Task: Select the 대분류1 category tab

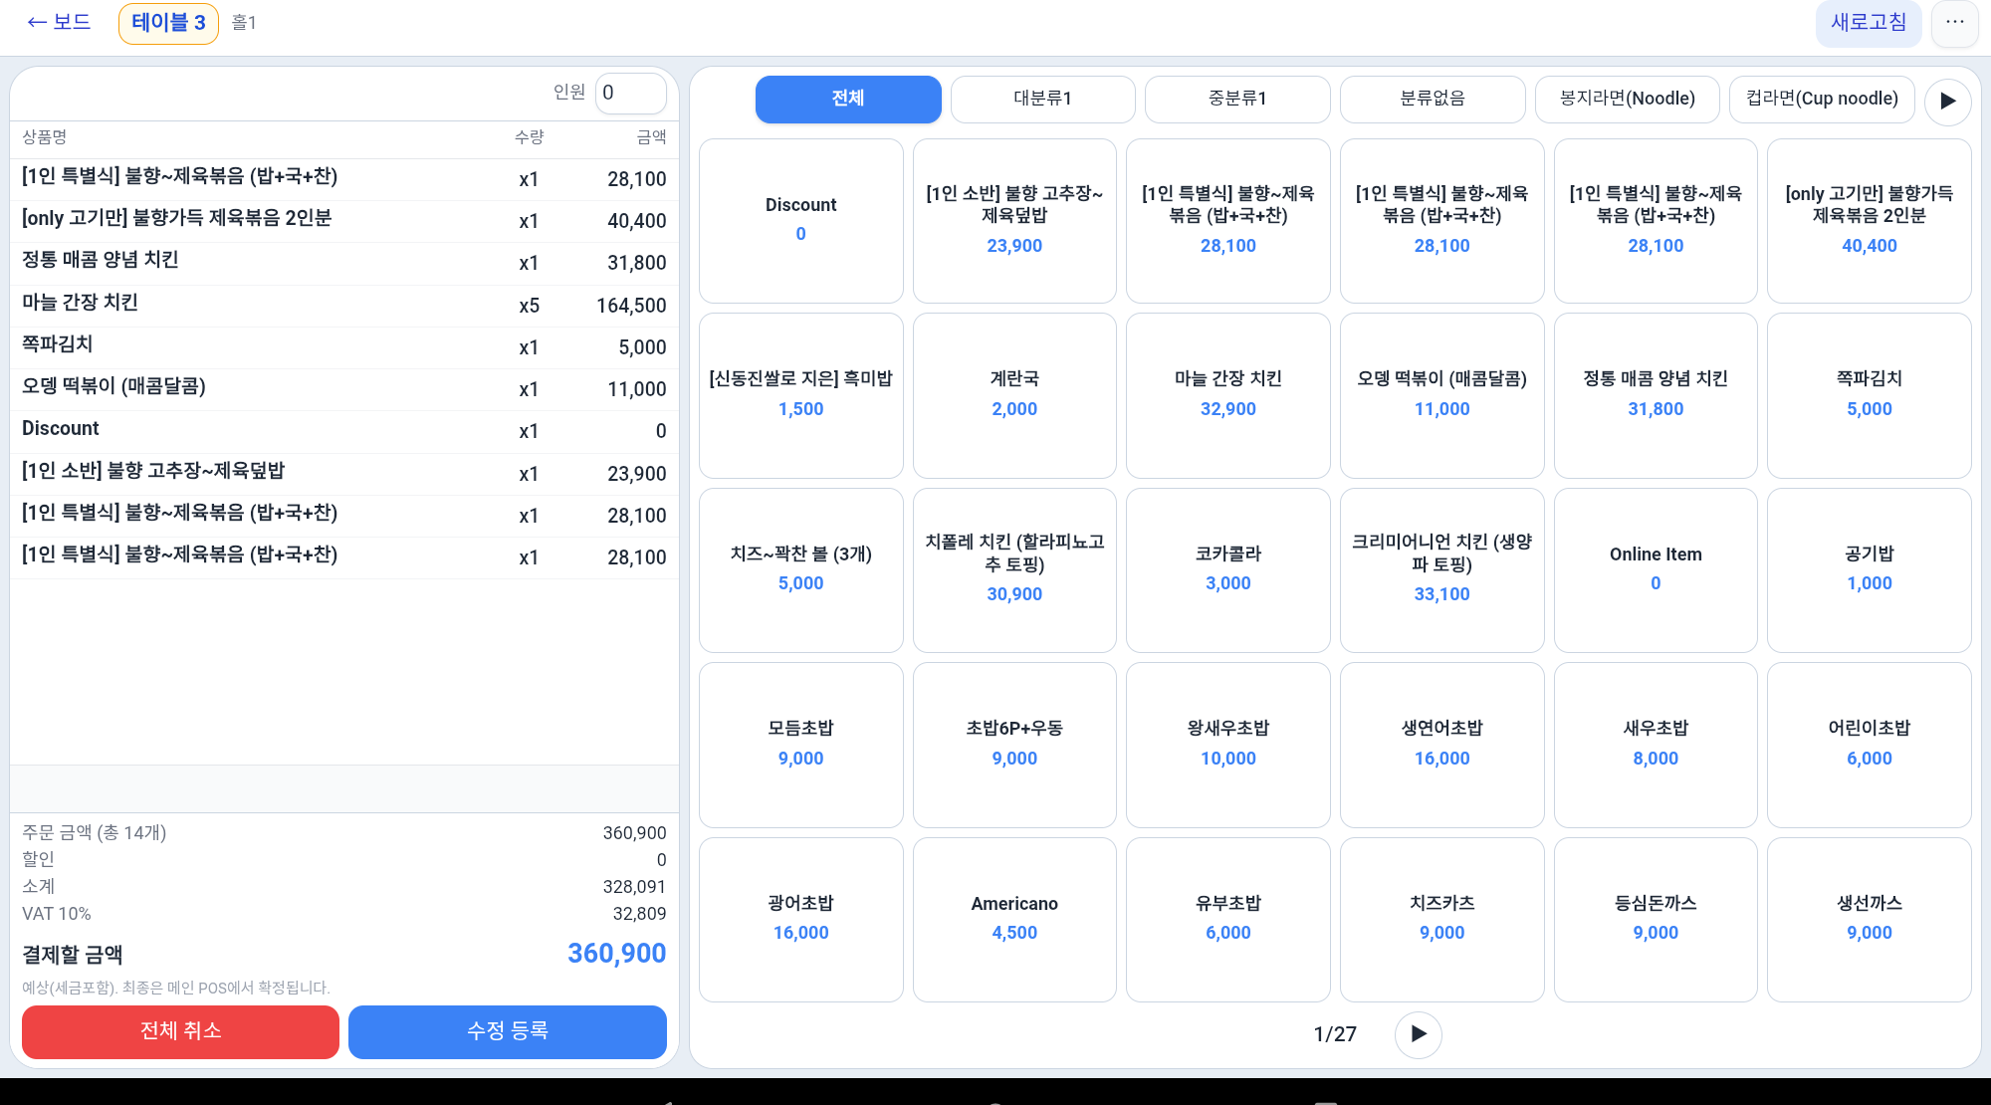Action: click(1042, 99)
